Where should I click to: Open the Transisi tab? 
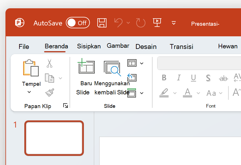coord(181,47)
